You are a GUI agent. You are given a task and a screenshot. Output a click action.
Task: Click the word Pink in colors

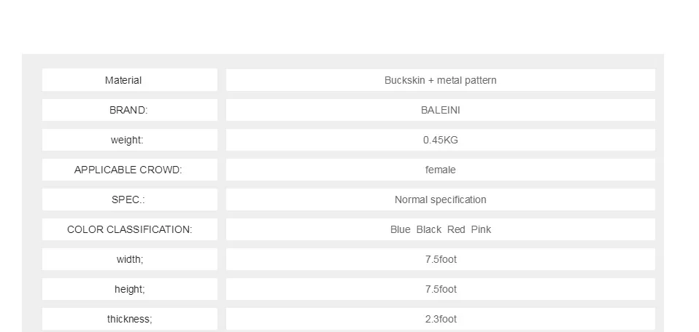pyautogui.click(x=481, y=229)
